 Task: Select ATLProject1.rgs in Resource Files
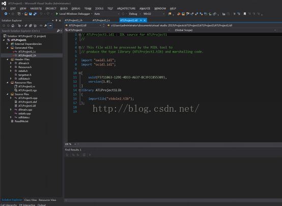pyautogui.click(x=27, y=90)
